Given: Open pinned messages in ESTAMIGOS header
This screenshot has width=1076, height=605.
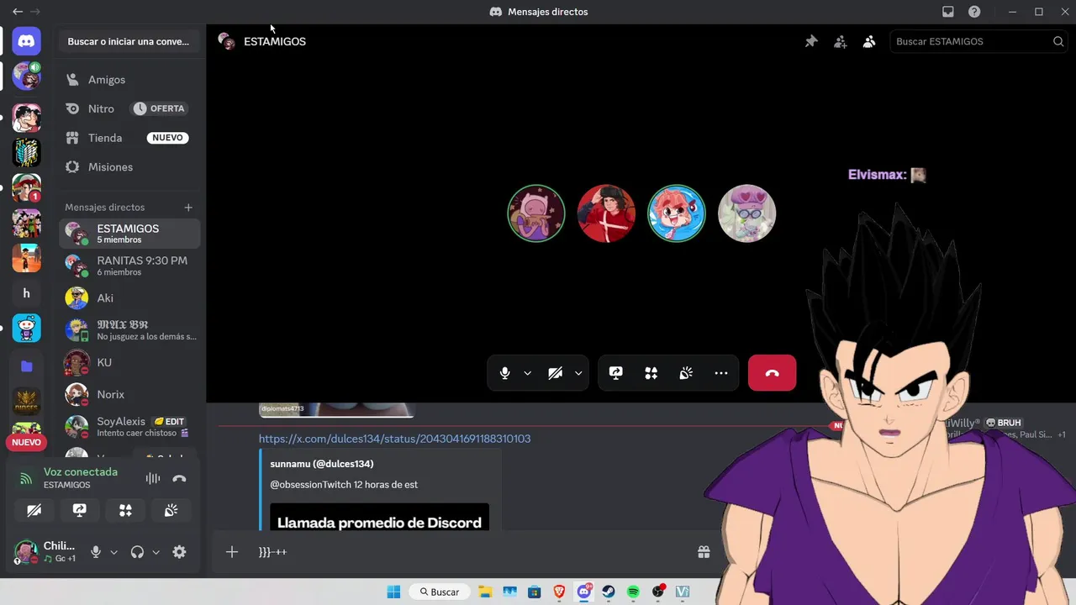Looking at the screenshot, I should [x=811, y=41].
